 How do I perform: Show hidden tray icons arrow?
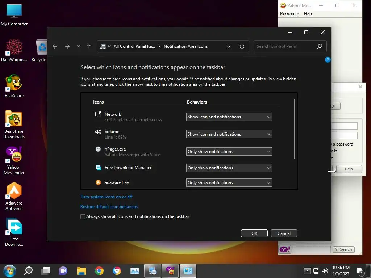point(307,271)
